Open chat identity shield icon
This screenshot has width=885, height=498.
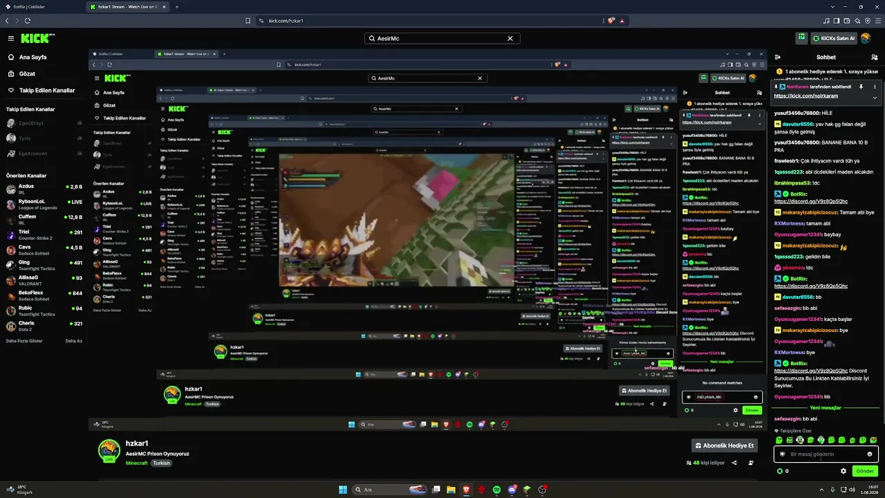(x=783, y=454)
